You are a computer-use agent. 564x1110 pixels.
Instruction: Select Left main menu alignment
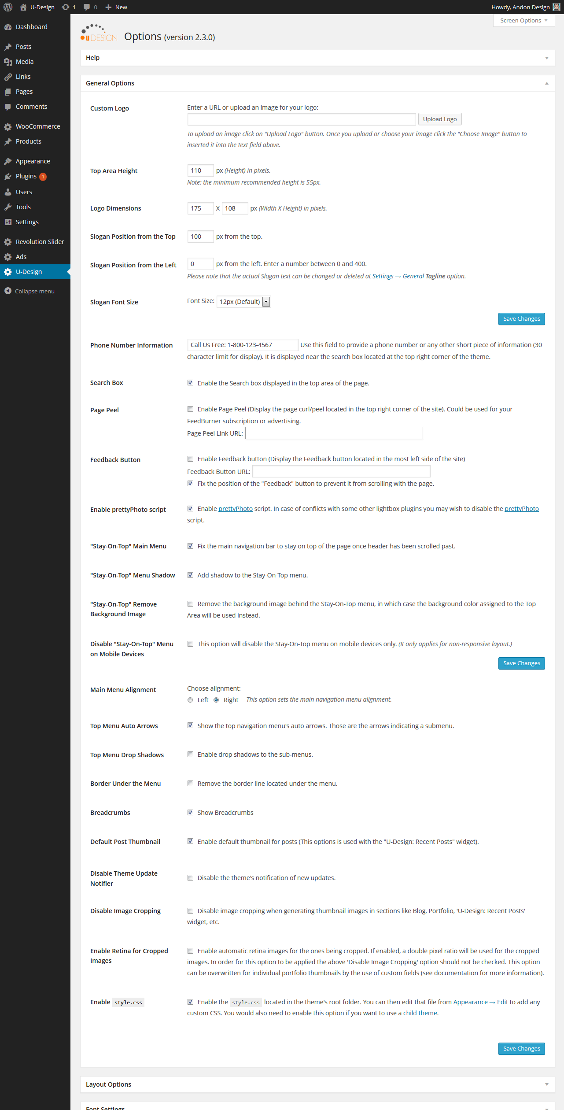point(190,700)
